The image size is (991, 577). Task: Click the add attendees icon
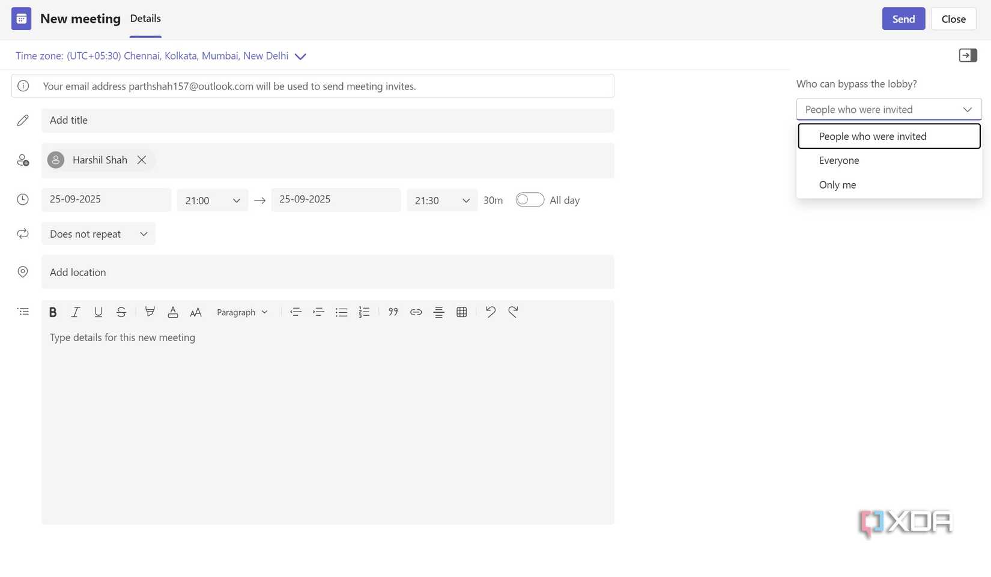[x=23, y=160]
